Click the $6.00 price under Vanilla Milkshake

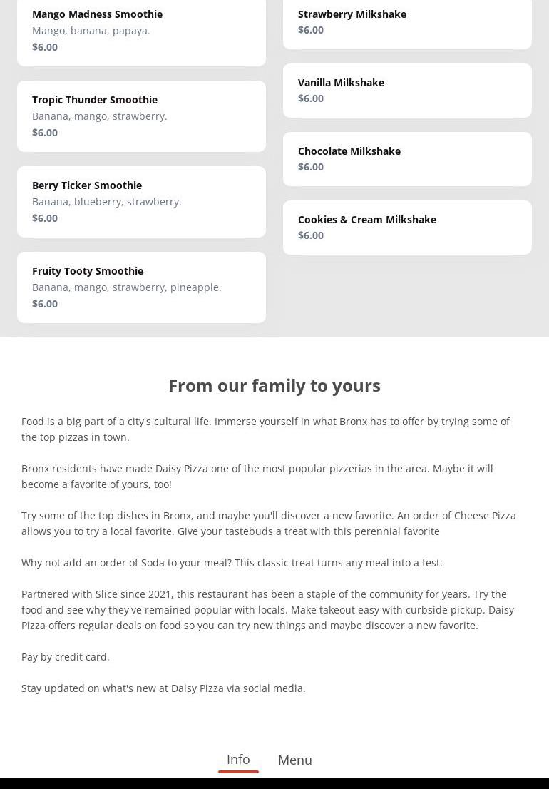[x=311, y=98]
